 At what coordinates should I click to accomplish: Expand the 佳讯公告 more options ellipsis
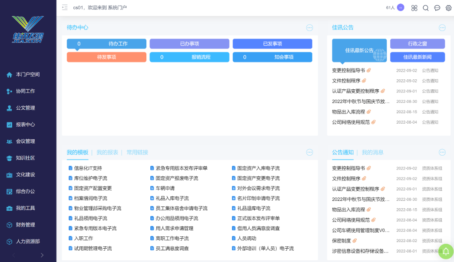click(442, 28)
